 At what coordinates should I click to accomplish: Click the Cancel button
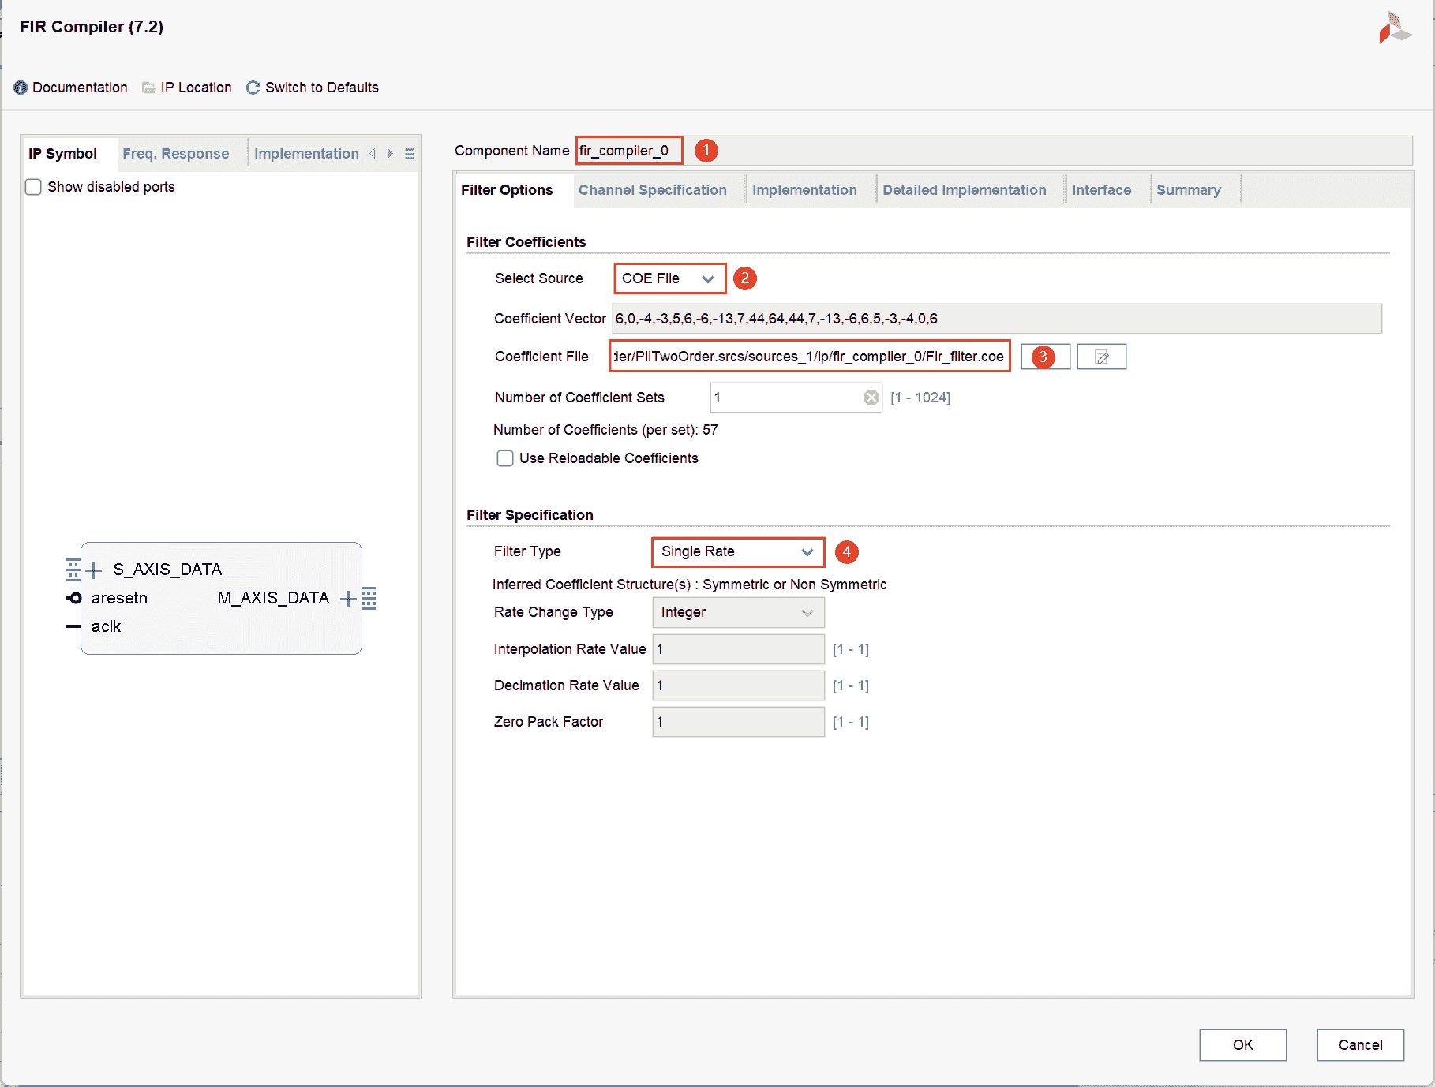click(x=1360, y=1045)
